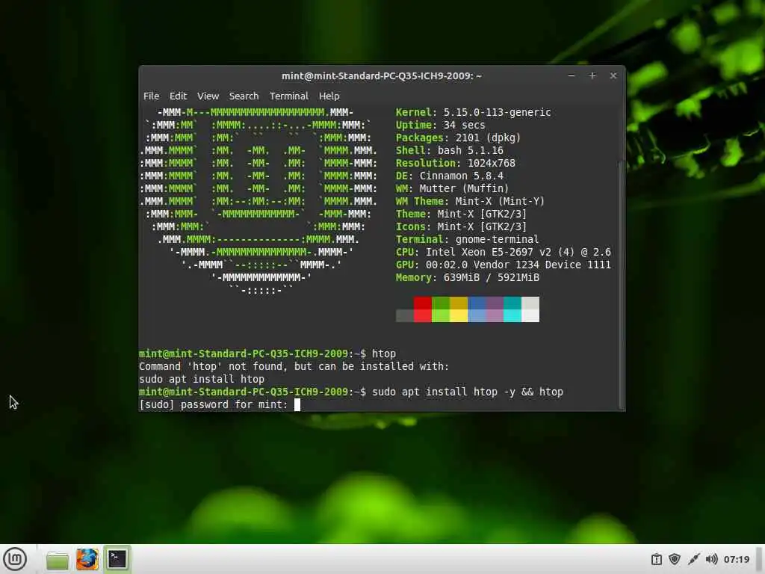Click the terminal title bar text
Image resolution: width=765 pixels, height=574 pixels.
coord(382,75)
